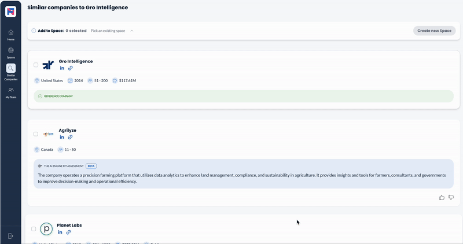This screenshot has width=463, height=244.
Task: Open Spaces in the sidebar
Action: 10,53
